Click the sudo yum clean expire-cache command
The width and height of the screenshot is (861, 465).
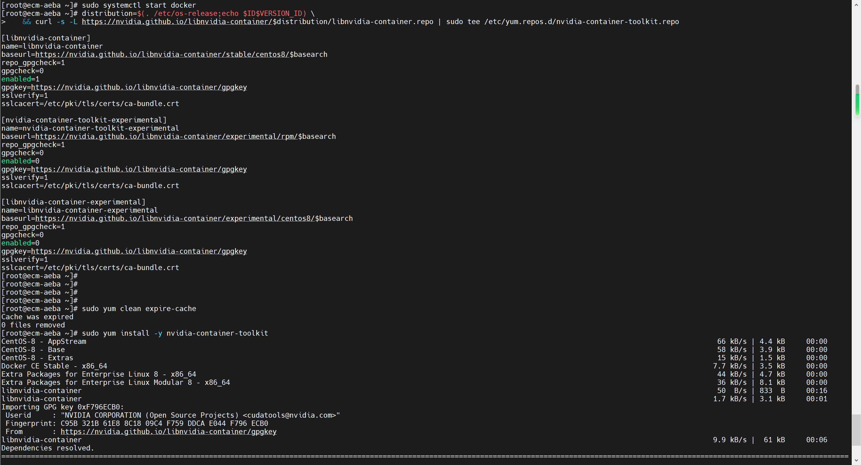139,308
